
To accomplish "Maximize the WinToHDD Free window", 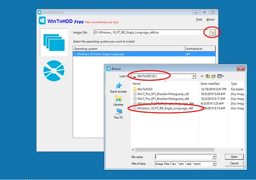I will pos(204,12).
